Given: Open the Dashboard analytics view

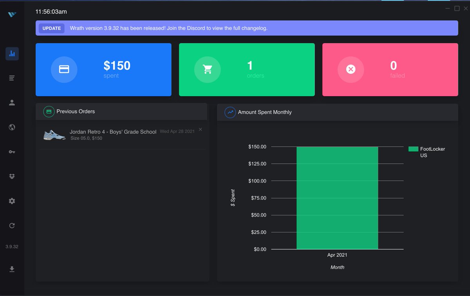Looking at the screenshot, I should pos(12,54).
